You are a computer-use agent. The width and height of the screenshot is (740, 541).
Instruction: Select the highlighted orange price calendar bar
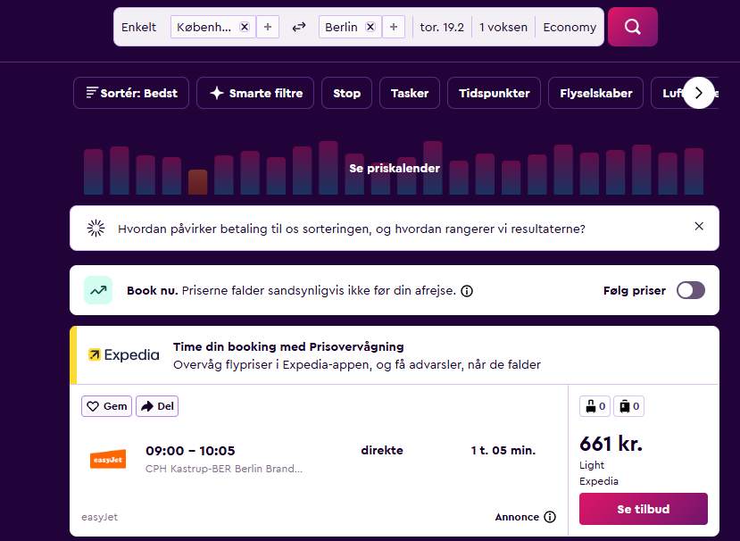[x=197, y=181]
